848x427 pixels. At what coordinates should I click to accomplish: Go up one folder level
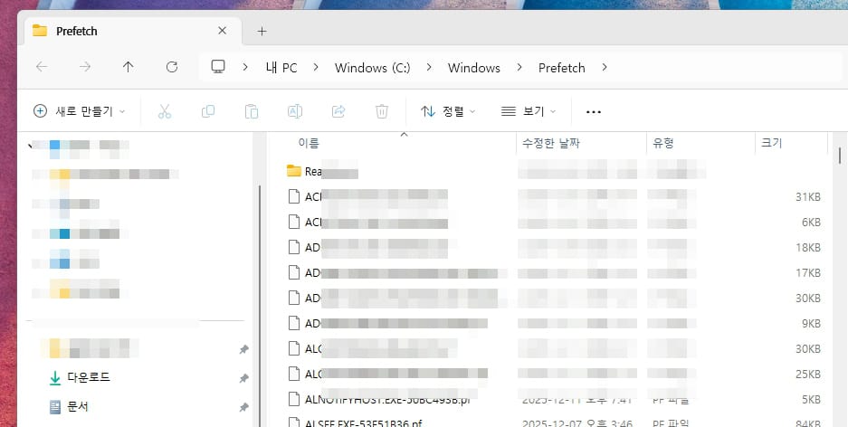click(129, 67)
